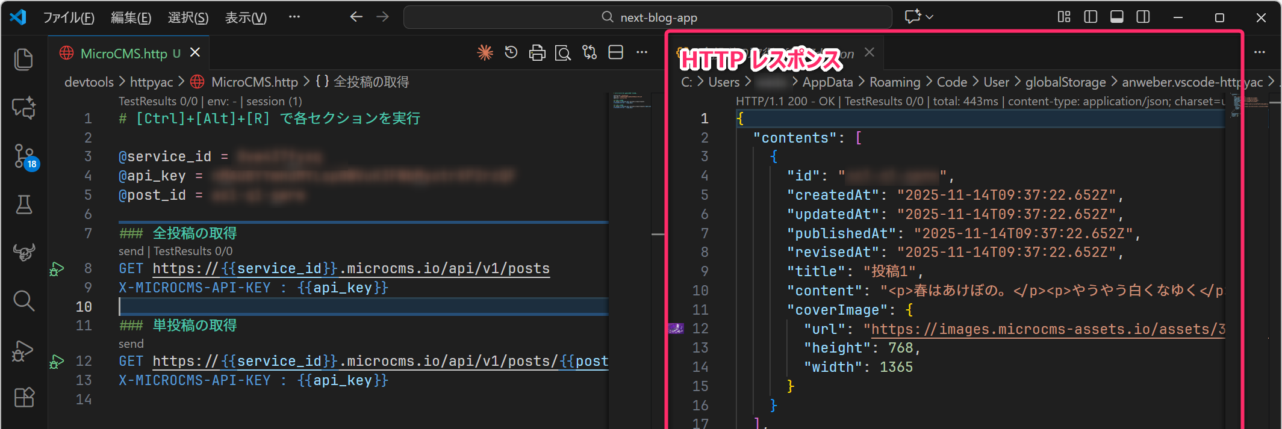The width and height of the screenshot is (1282, 429).
Task: Open the editor's More Actions ellipsis menu
Action: tap(642, 53)
